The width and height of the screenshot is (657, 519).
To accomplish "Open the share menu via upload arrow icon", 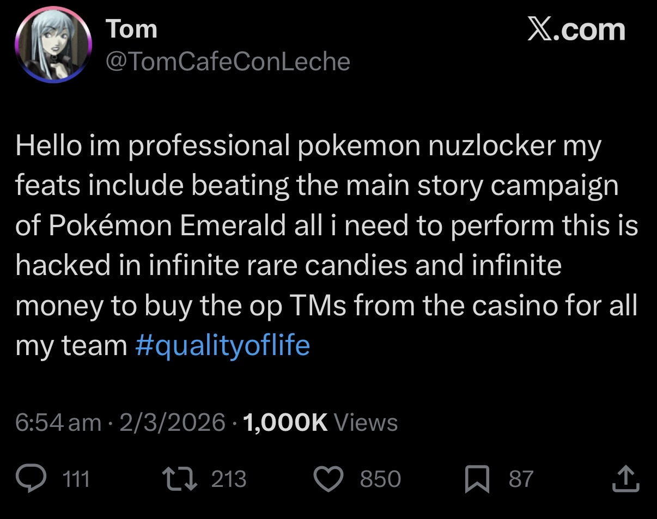I will 625,479.
